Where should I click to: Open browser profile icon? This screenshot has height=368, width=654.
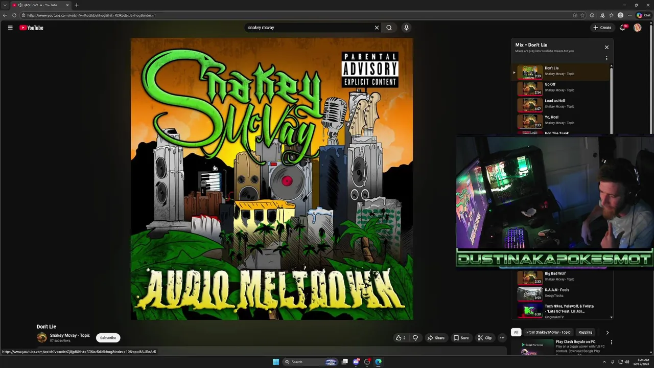[620, 15]
